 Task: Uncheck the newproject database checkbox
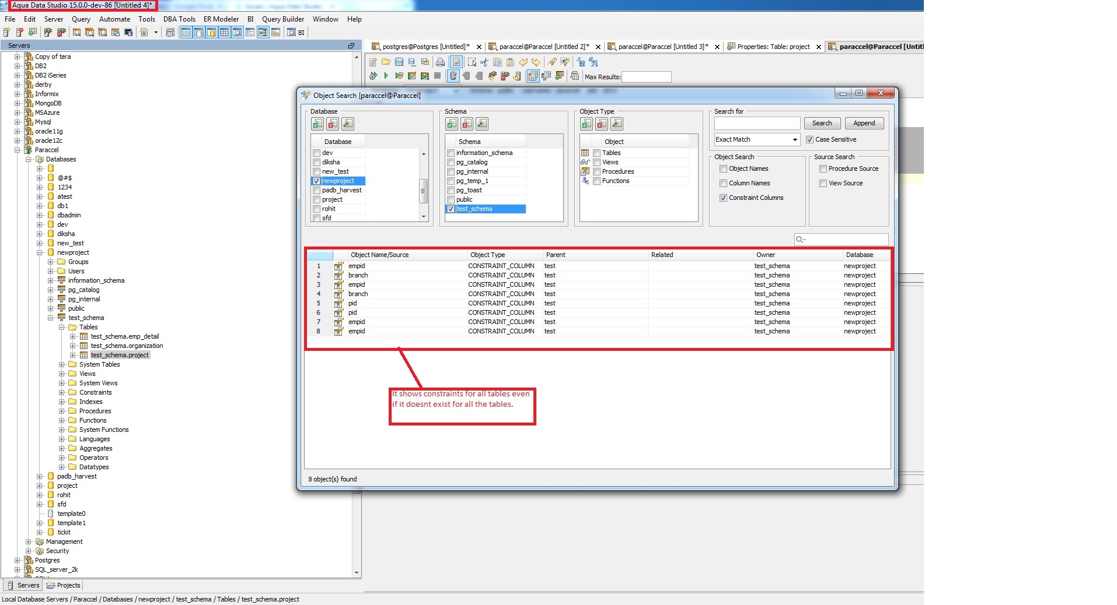317,181
